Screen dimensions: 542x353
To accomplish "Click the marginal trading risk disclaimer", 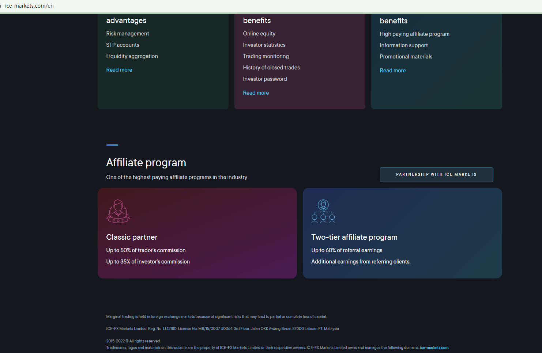I will 217,317.
